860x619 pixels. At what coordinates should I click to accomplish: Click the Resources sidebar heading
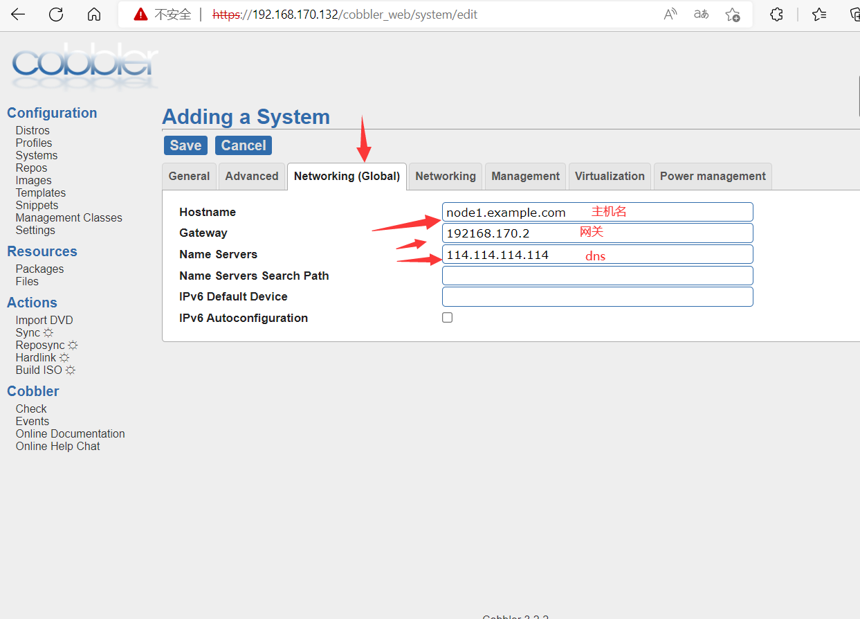click(42, 251)
